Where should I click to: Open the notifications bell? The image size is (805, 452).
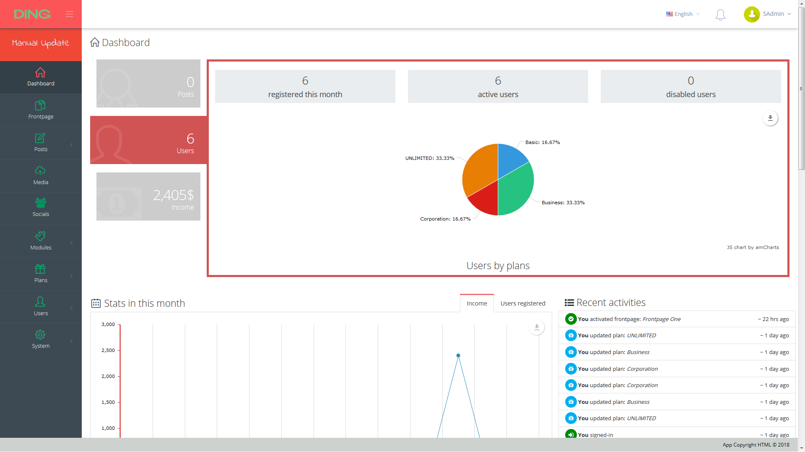(720, 15)
